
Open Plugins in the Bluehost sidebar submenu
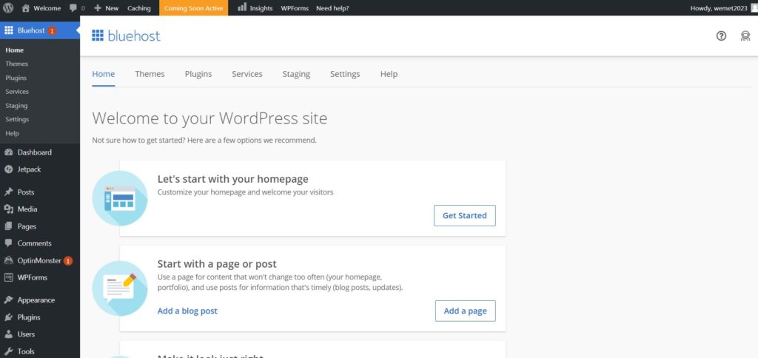pos(16,78)
